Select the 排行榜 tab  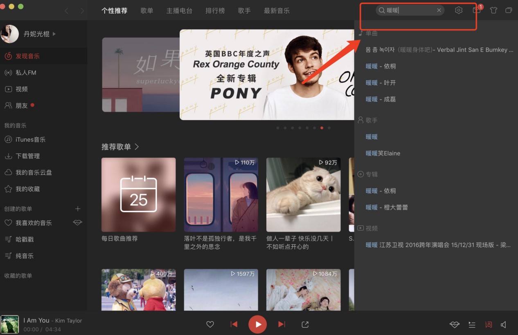215,11
